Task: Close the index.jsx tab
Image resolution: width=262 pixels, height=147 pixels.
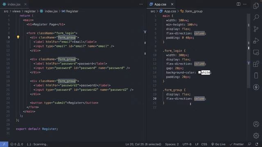Action: pos(25,4)
